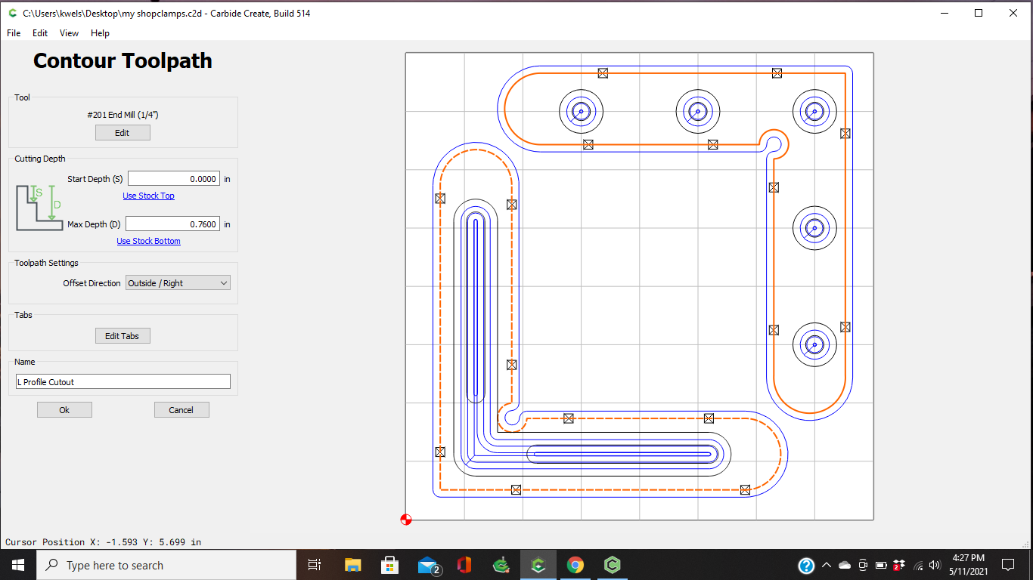The width and height of the screenshot is (1033, 580).
Task: Click the cutting depth S/D diagram
Action: pyautogui.click(x=39, y=208)
